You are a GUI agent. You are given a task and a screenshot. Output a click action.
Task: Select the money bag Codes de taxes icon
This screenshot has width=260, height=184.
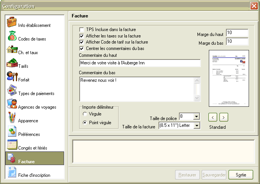(x=12, y=36)
